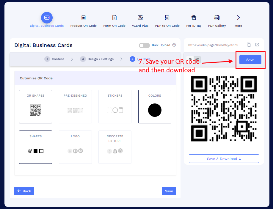Click the bottom Save button under Customize panel
The image size is (273, 209).
click(169, 191)
